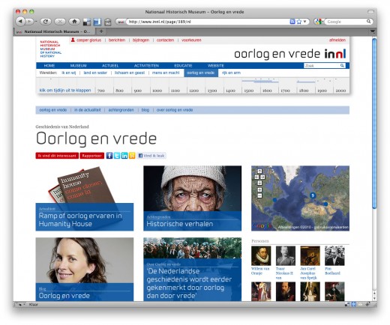Go to the browser Home page

74,22
